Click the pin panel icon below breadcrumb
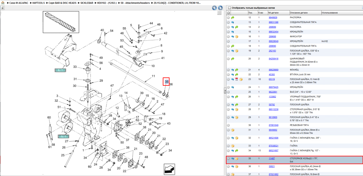363x176 pixels. click(x=2, y=8)
